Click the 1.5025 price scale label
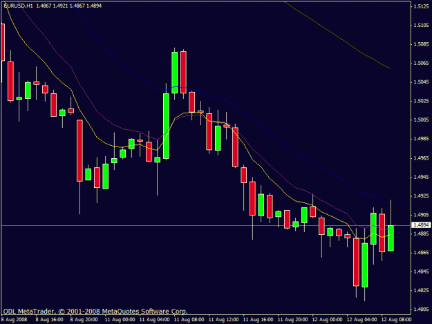This screenshot has height=324, width=432. tap(421, 101)
